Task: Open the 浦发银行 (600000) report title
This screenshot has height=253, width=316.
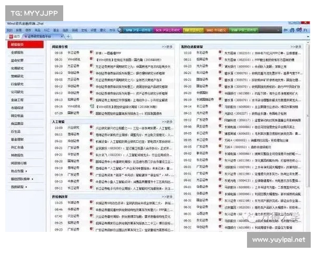Action: [255, 66]
